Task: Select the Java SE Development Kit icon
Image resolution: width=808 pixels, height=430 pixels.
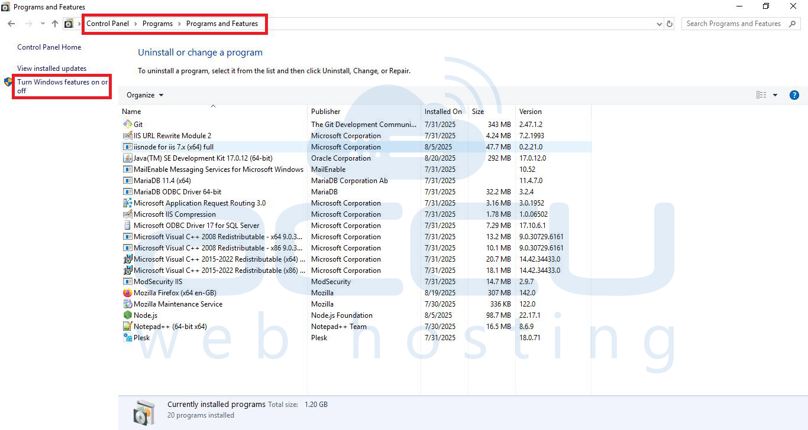Action: click(127, 158)
